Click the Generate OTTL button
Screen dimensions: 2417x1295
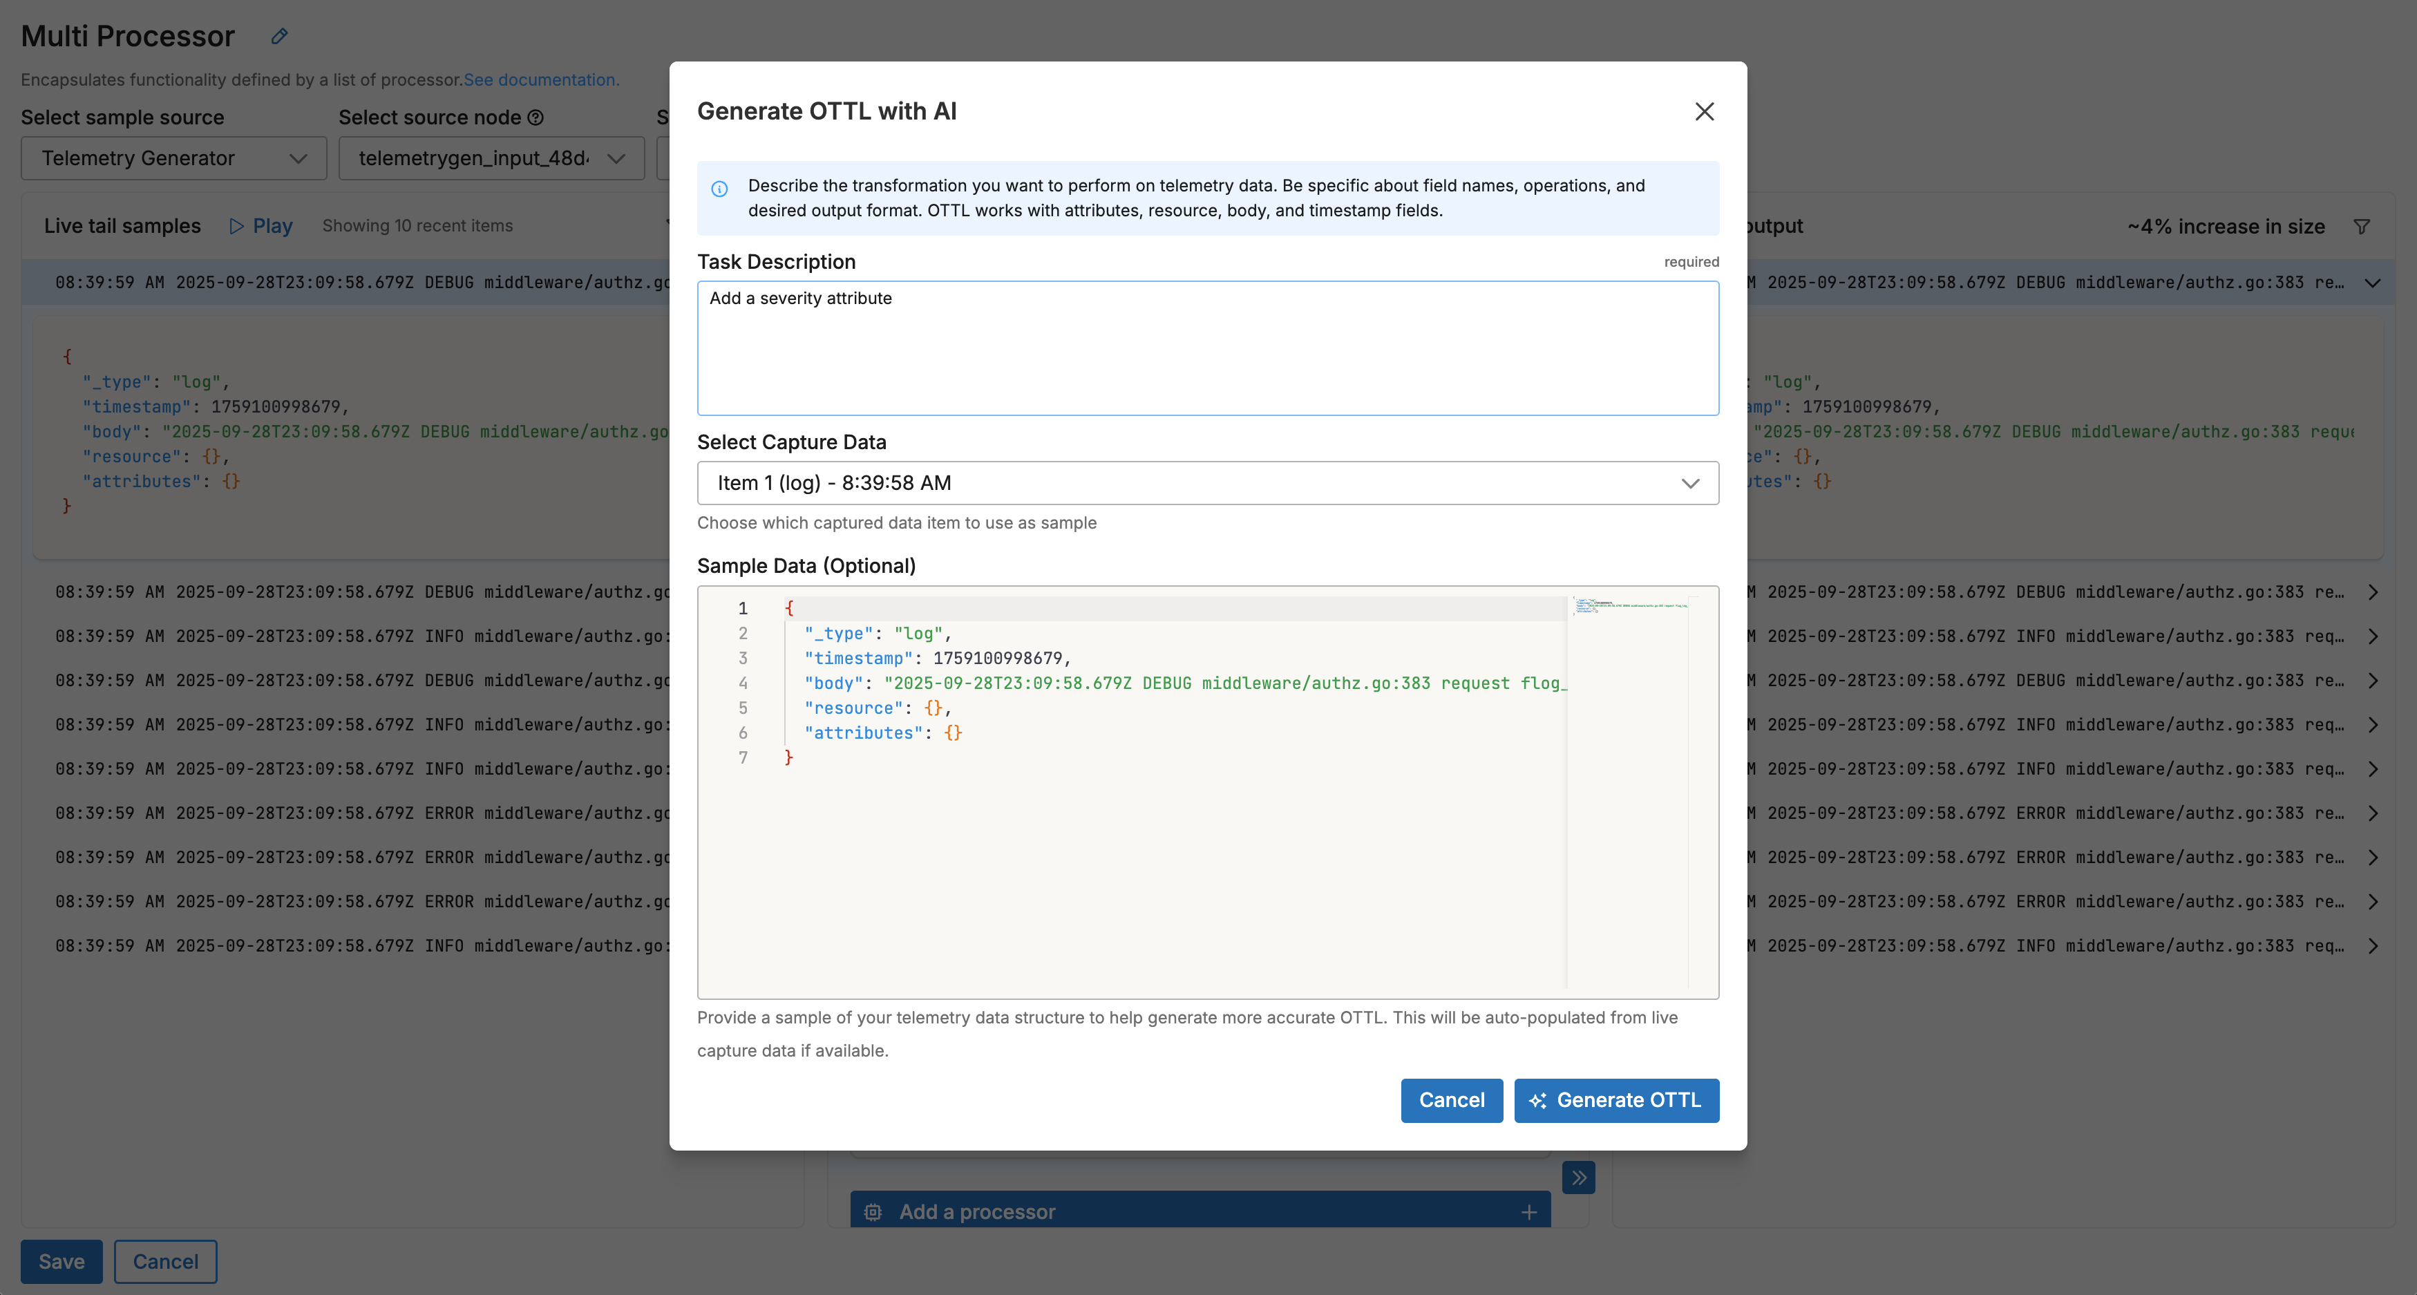[1615, 1100]
